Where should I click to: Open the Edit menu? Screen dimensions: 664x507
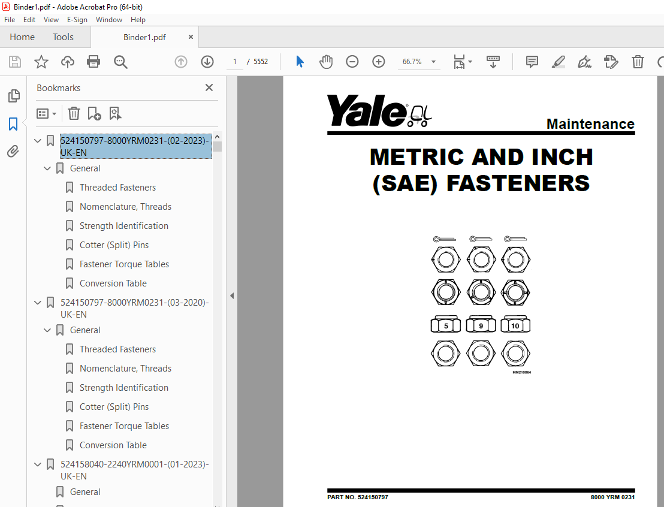[x=29, y=20]
